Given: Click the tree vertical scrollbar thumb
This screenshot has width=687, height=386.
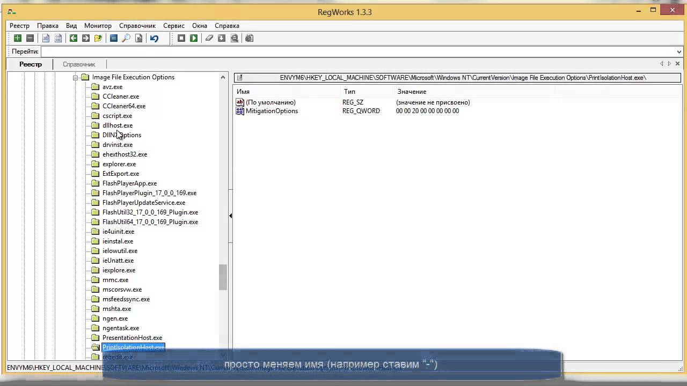Looking at the screenshot, I should [x=223, y=277].
